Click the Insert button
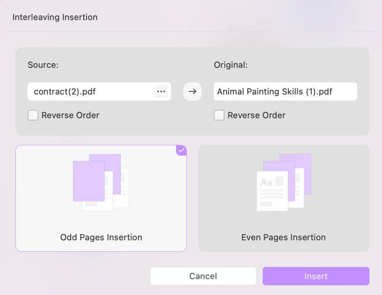Image resolution: width=382 pixels, height=295 pixels. pos(316,276)
